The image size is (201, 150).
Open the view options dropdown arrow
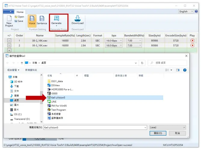click(171, 70)
